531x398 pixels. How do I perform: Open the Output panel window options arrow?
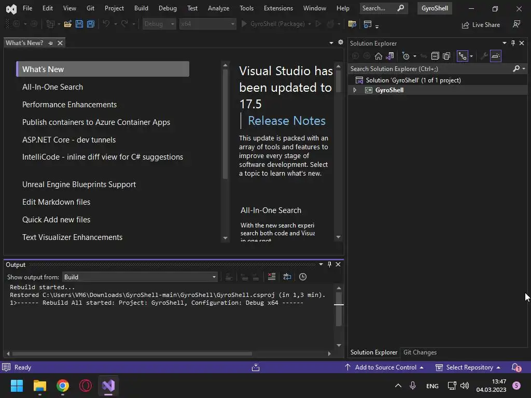320,264
